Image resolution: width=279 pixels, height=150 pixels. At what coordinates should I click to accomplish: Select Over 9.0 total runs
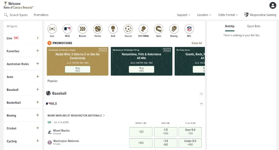[190, 132]
